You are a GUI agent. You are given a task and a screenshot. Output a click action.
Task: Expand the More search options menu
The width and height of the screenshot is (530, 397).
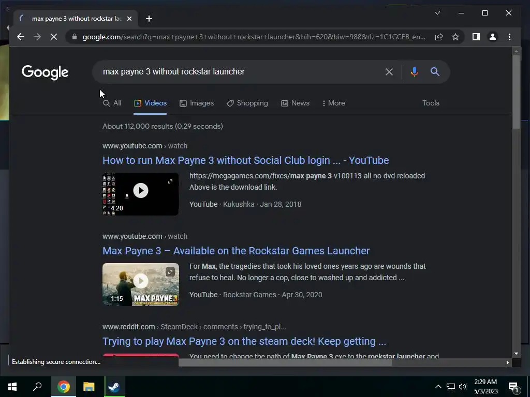[334, 103]
